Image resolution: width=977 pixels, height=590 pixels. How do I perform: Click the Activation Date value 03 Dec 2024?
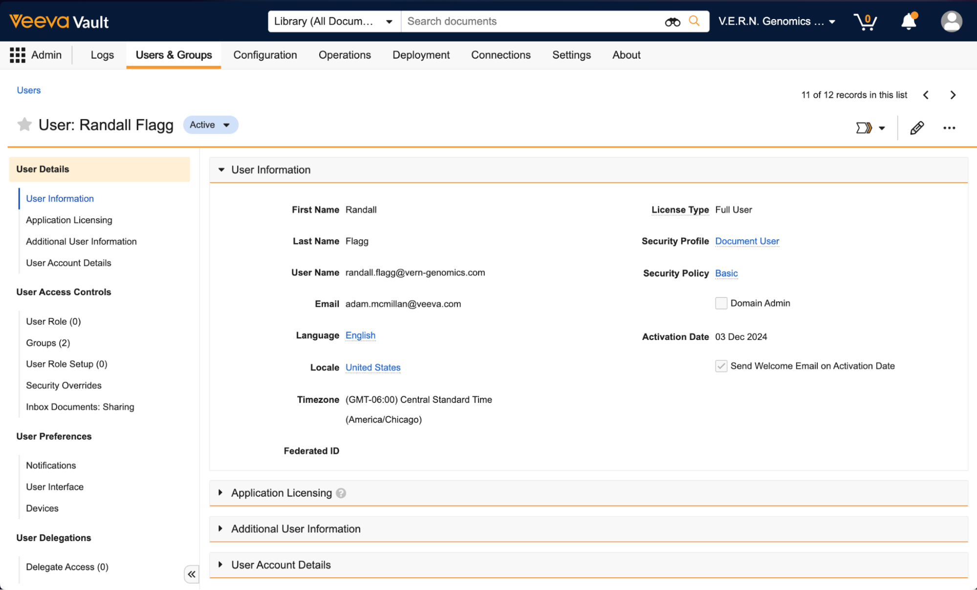pyautogui.click(x=741, y=337)
